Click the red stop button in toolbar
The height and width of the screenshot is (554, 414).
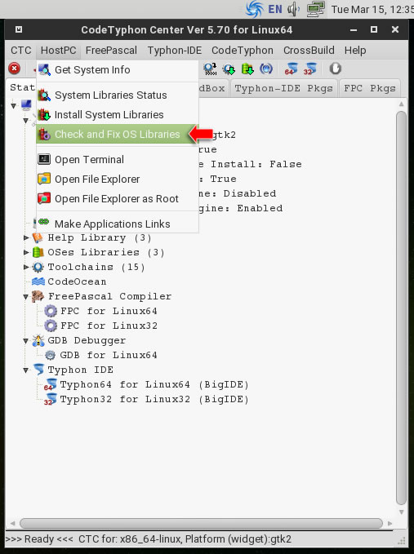(14, 69)
